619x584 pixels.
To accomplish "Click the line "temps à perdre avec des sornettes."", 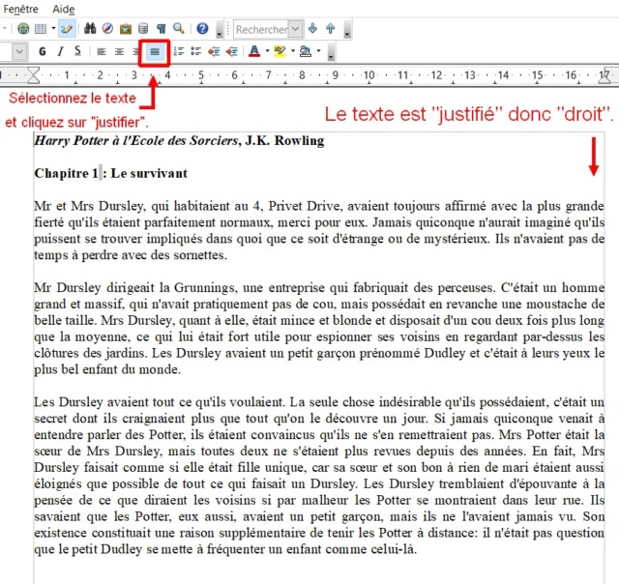I will coord(131,255).
